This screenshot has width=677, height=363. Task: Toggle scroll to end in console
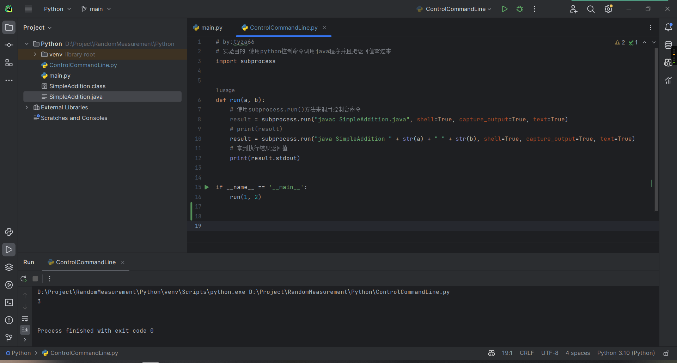click(x=25, y=330)
